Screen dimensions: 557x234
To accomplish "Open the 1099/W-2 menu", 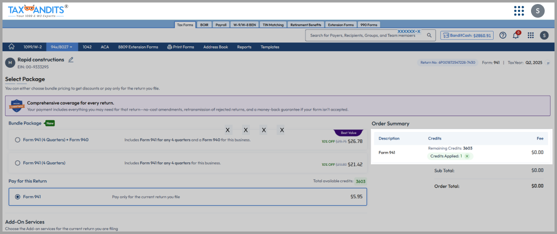I will click(32, 47).
